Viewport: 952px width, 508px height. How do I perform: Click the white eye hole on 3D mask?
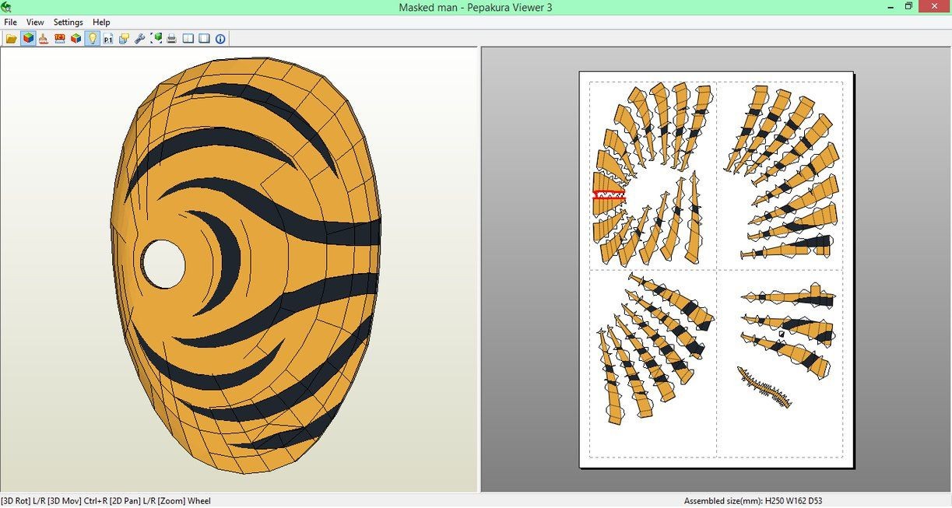pos(163,264)
